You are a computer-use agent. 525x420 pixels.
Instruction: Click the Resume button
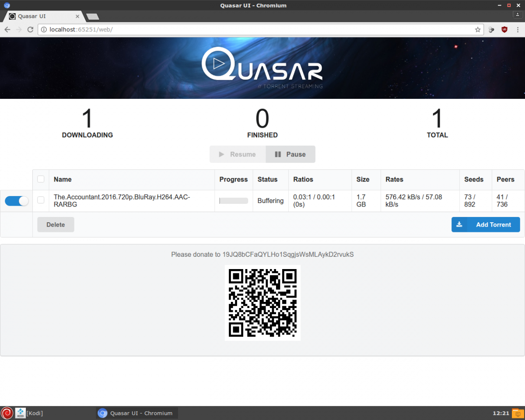(x=238, y=154)
